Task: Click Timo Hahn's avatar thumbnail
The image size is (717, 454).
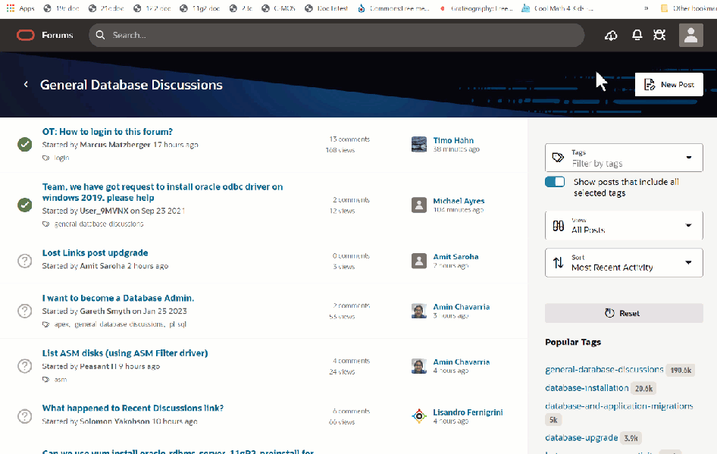Action: point(419,145)
